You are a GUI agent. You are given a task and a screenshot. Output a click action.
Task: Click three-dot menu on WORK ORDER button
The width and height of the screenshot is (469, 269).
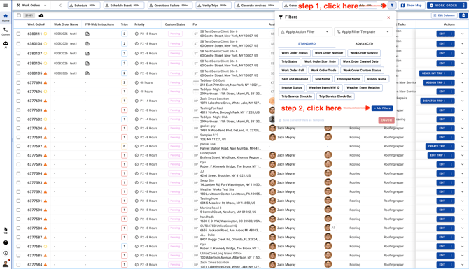pyautogui.click(x=463, y=6)
